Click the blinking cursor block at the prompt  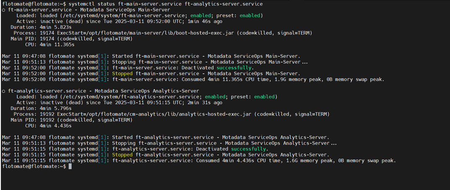click(x=70, y=167)
